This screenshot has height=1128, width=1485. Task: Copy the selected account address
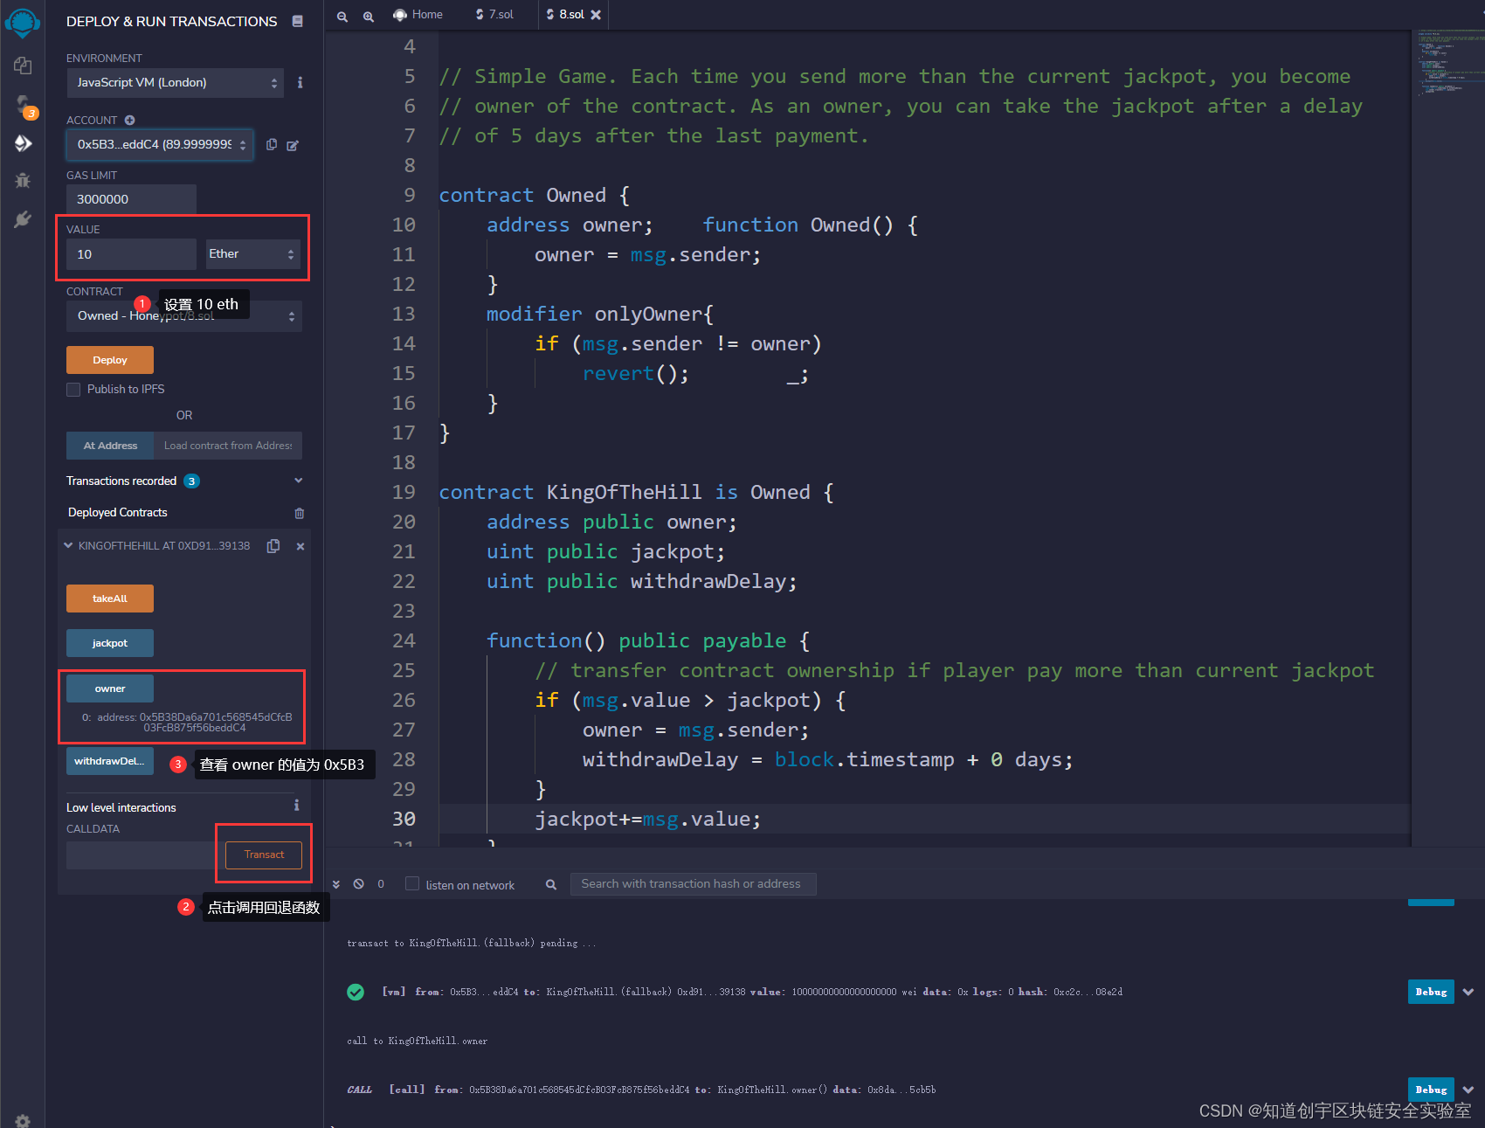[x=272, y=144]
